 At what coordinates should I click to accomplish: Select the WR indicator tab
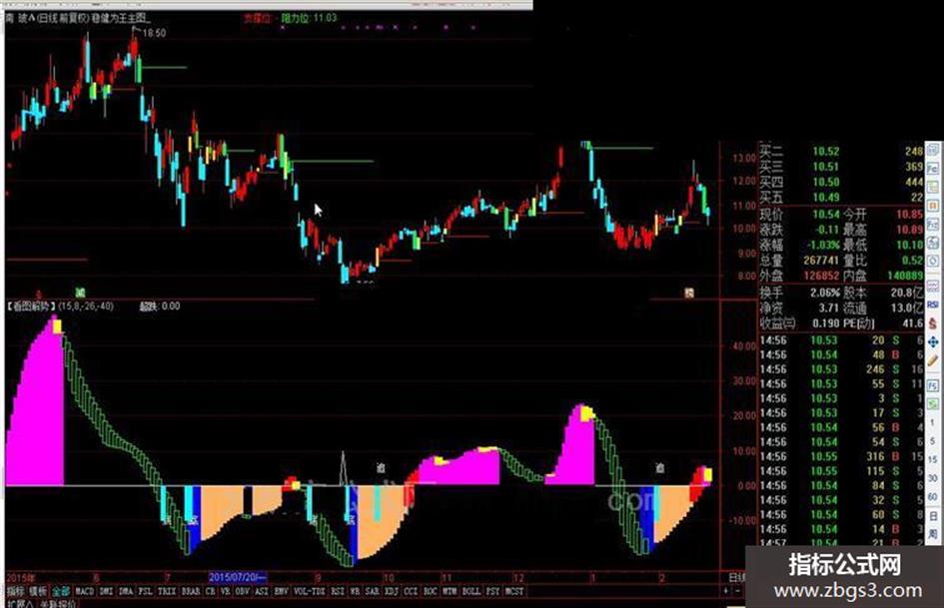pos(355,592)
